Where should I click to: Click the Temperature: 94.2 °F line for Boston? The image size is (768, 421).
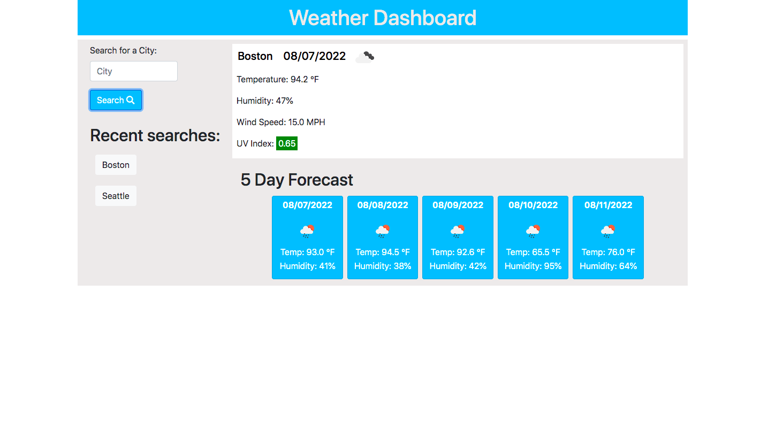coord(277,79)
